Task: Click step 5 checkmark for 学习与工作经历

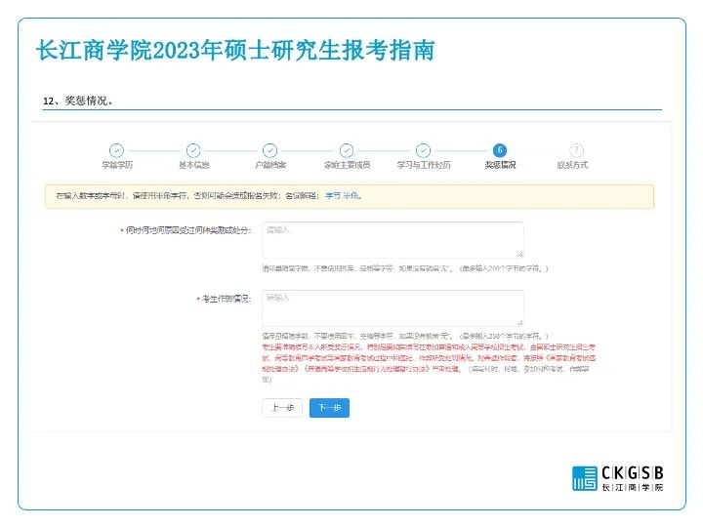Action: [x=423, y=150]
